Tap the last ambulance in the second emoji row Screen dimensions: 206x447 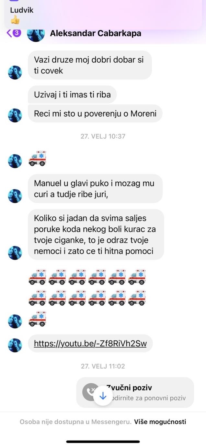pos(137,298)
